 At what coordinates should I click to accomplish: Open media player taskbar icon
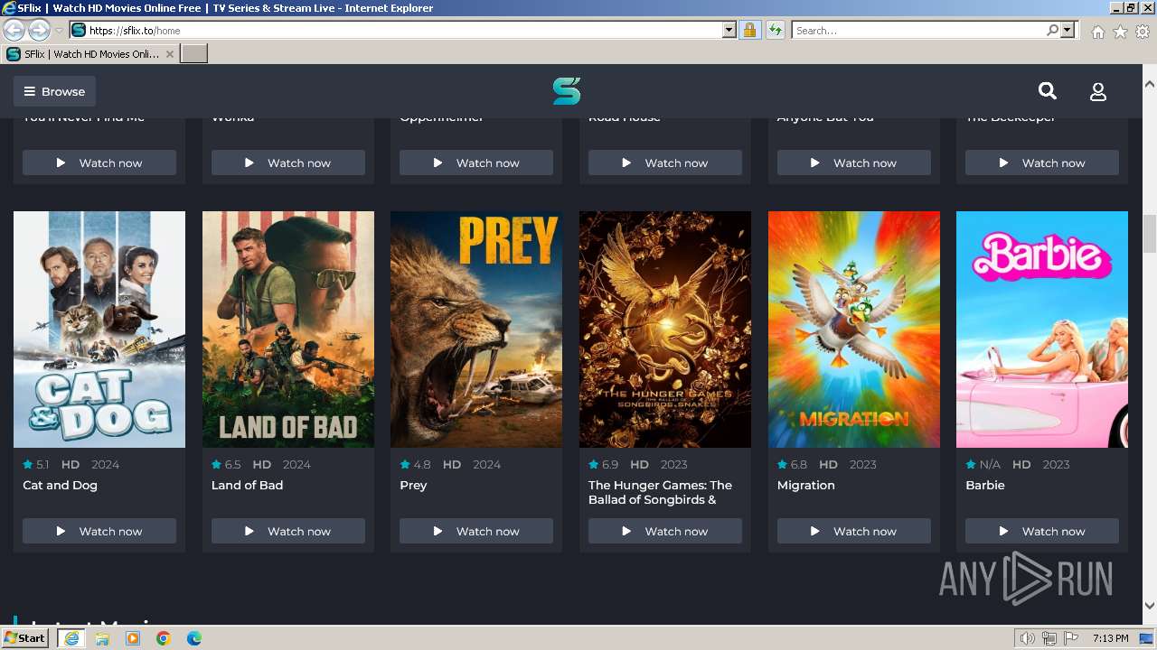[x=133, y=638]
